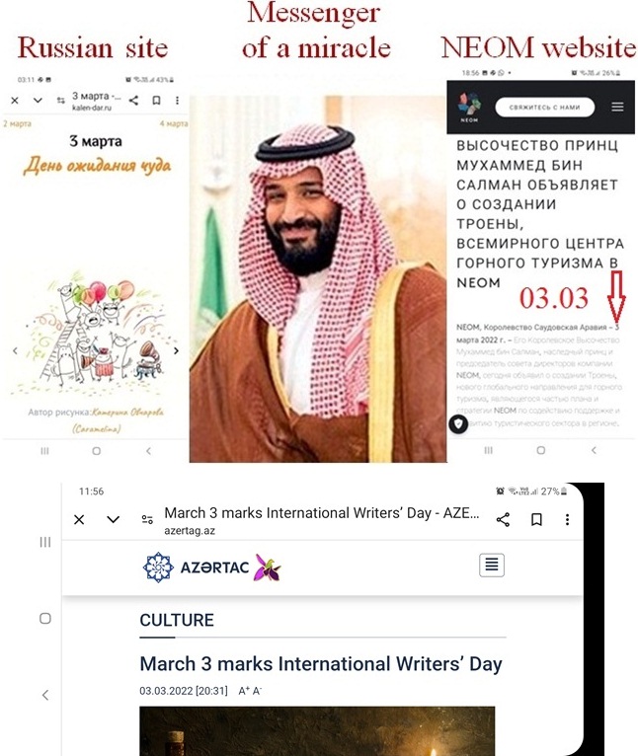This screenshot has height=756, width=638.
Task: Go to previous day 2 марта
Action: tap(18, 124)
